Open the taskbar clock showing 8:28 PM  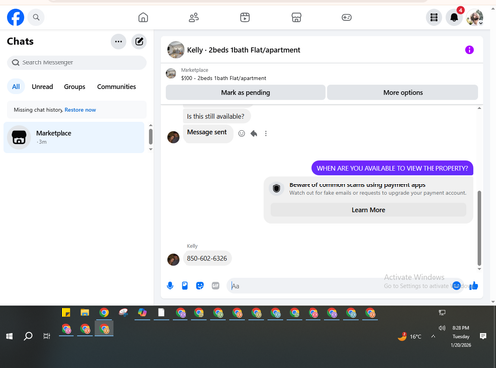coord(461,336)
